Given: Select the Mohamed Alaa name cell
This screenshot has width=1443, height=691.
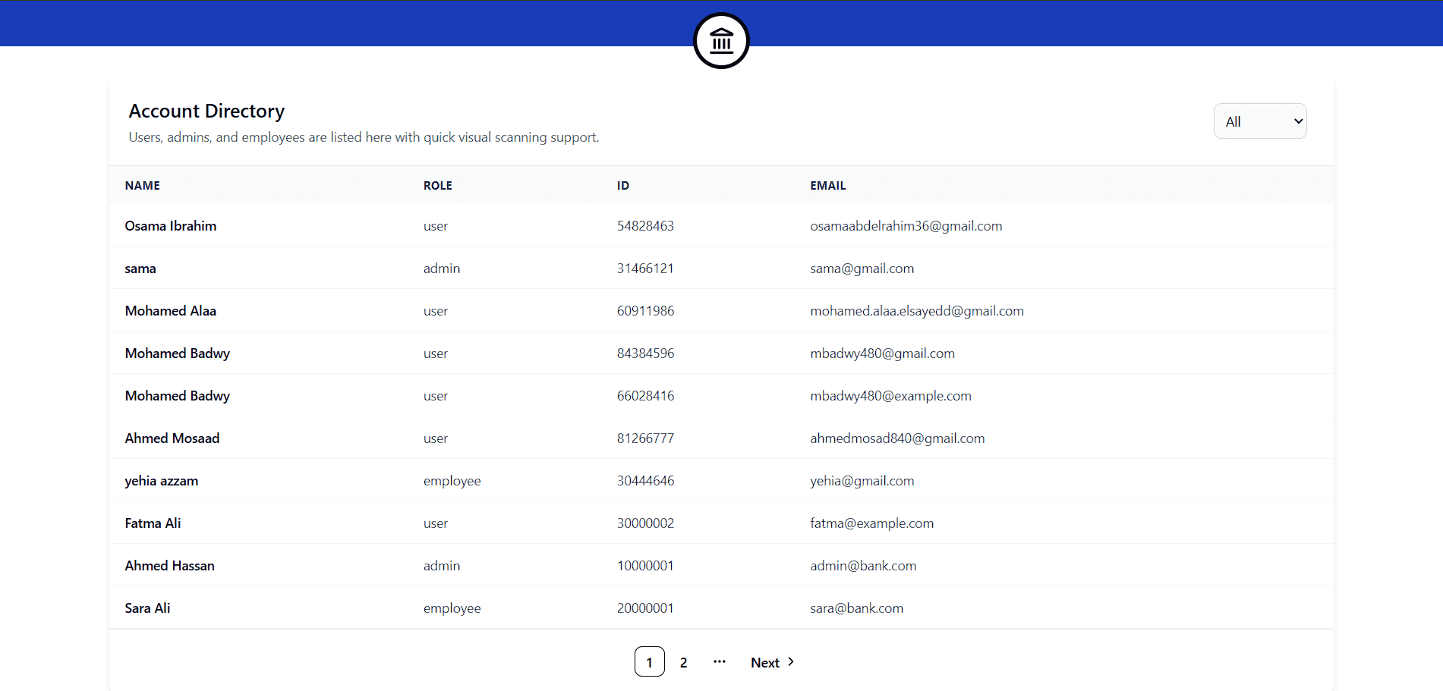Looking at the screenshot, I should pos(171,311).
